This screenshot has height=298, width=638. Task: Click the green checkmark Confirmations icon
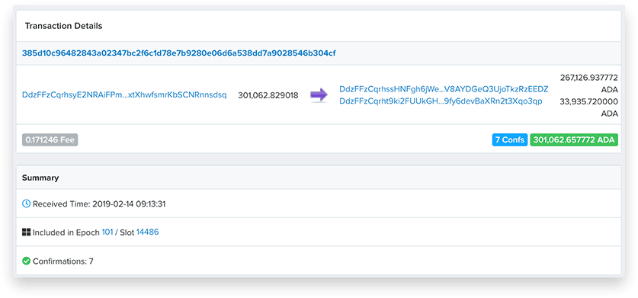tap(27, 261)
